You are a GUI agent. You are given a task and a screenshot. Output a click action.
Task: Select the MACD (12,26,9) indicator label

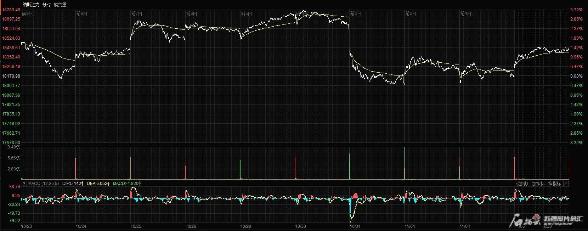click(x=44, y=184)
